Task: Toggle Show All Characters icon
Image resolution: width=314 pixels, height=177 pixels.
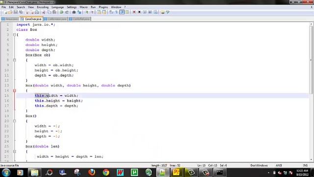Action: point(117,12)
